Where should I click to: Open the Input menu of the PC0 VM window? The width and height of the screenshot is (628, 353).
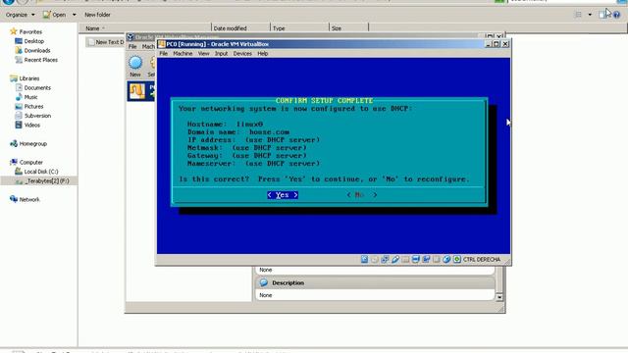pos(221,53)
